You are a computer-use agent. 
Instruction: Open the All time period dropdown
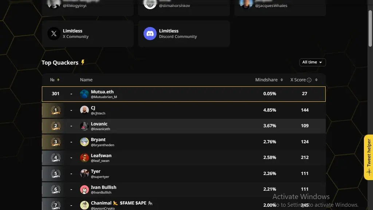[312, 62]
